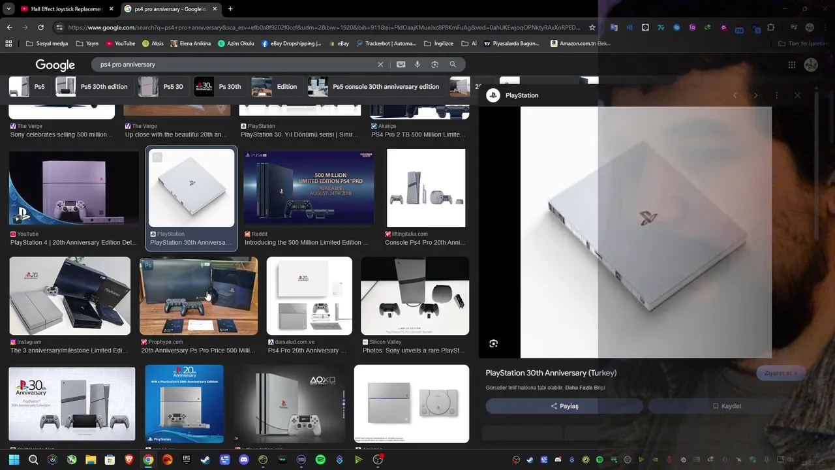Open the on-screen keyboard input tool icon
This screenshot has height=470, width=835.
point(401,65)
